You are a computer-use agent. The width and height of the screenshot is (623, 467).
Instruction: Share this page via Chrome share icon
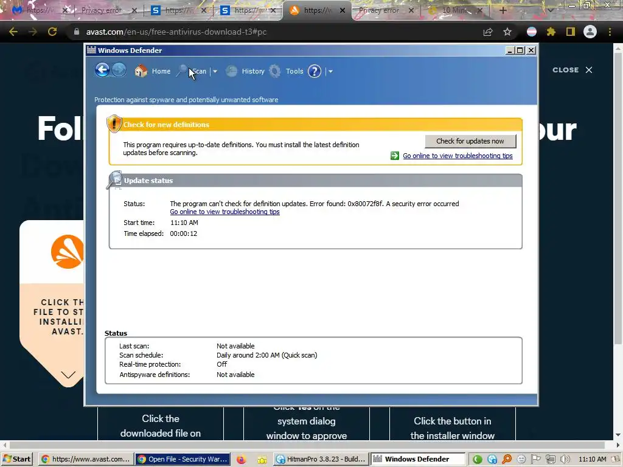[x=488, y=32]
